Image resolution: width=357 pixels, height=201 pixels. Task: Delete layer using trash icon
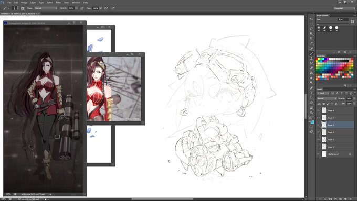(x=351, y=199)
